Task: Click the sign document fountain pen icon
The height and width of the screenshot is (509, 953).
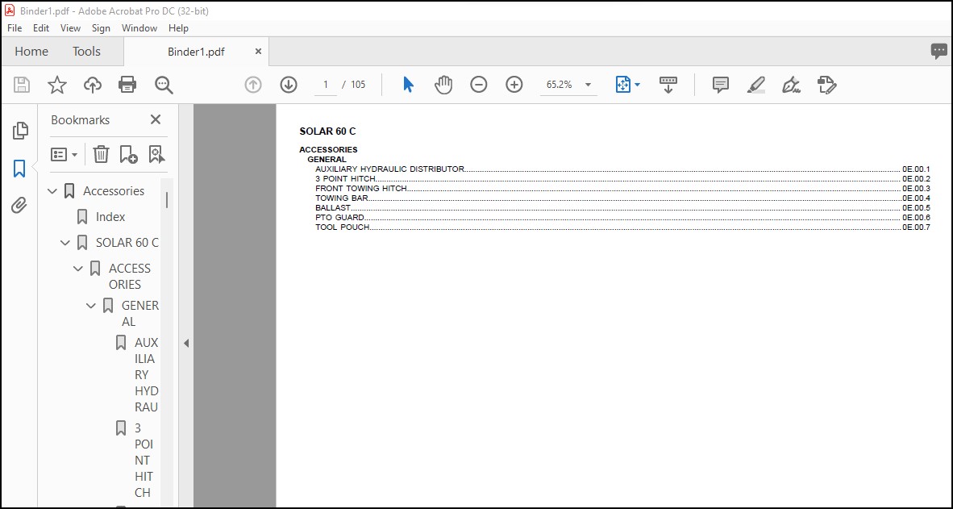Action: (791, 85)
